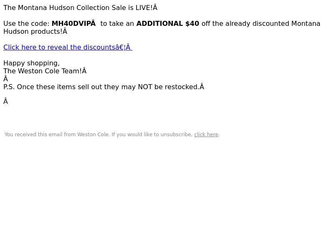The height and width of the screenshot is (250, 334).
Task: Click the 'Use the code:' text
Action: (x=26, y=24)
